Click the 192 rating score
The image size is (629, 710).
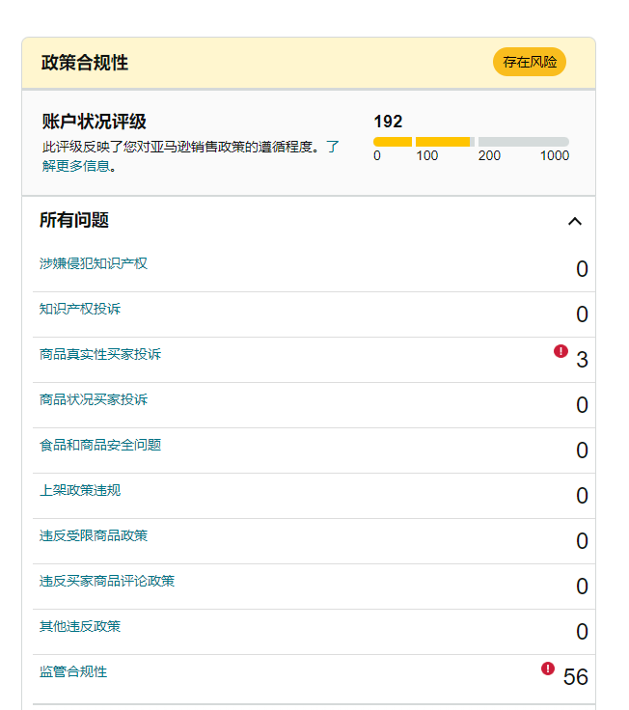click(388, 122)
